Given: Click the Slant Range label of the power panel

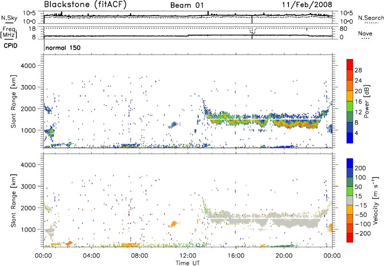Looking at the screenshot, I should pos(13,101).
